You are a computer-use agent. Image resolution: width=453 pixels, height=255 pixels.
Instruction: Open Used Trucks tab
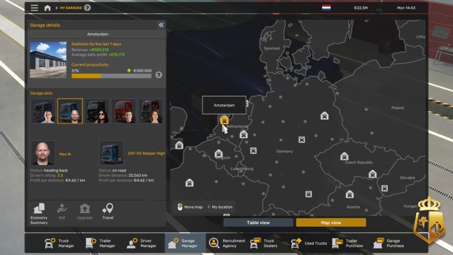[309, 243]
